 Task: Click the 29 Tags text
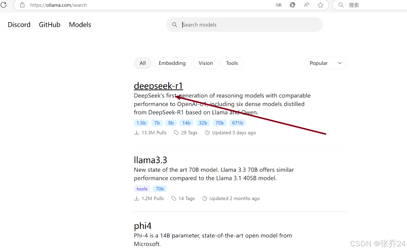click(x=189, y=133)
